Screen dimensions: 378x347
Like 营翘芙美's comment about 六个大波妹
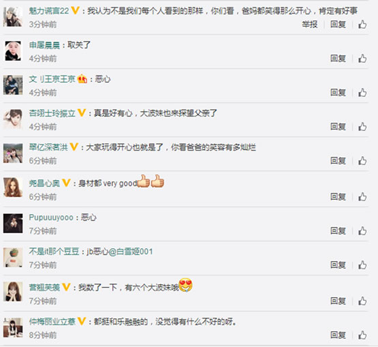tap(362, 301)
